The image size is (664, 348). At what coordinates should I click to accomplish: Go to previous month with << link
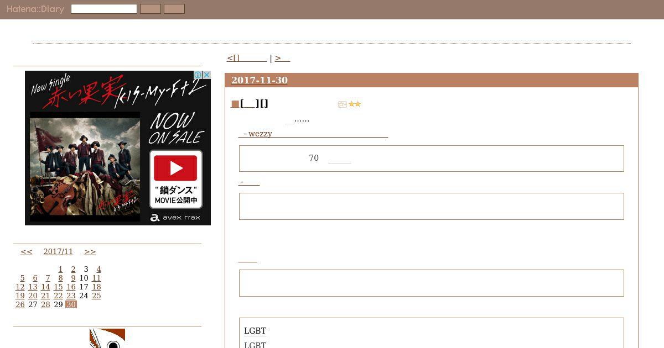27,252
